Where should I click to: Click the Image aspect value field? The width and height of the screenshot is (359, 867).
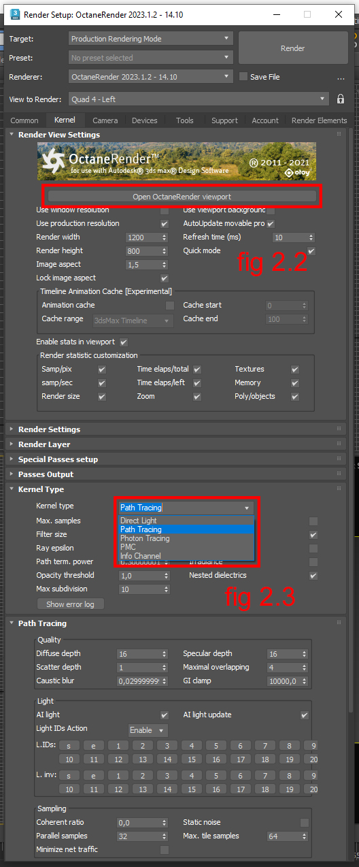coord(143,265)
